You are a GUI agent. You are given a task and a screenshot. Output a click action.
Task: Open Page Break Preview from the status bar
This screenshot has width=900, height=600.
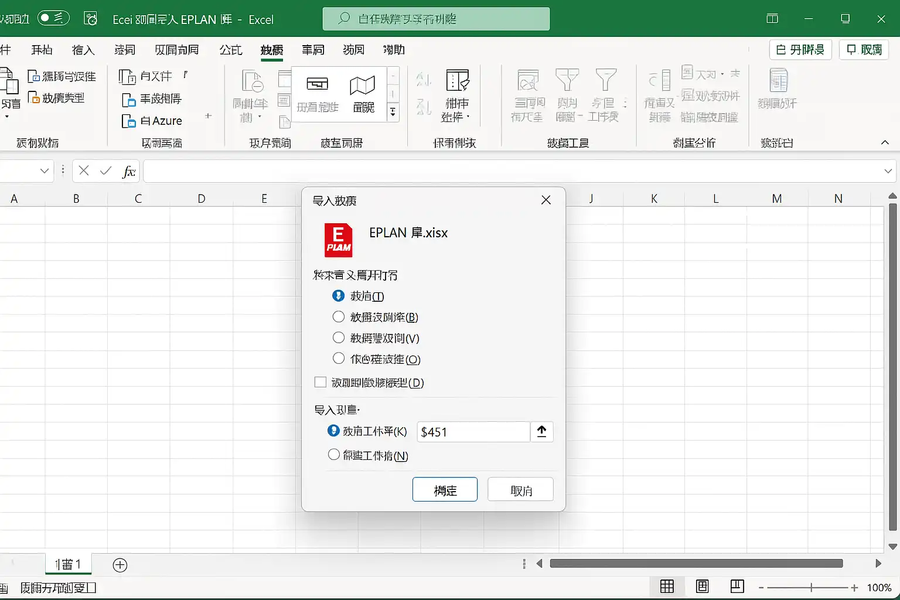(737, 587)
